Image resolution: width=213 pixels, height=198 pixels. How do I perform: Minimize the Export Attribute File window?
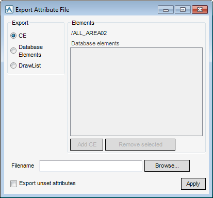[166, 10]
